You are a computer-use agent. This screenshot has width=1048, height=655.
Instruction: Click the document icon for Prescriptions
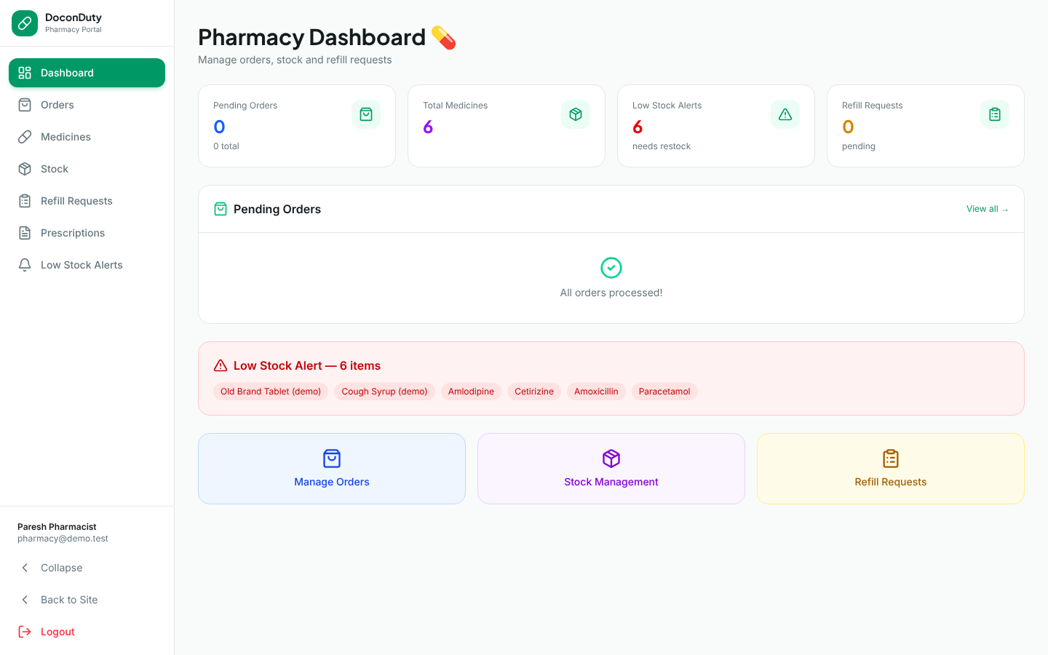[25, 233]
